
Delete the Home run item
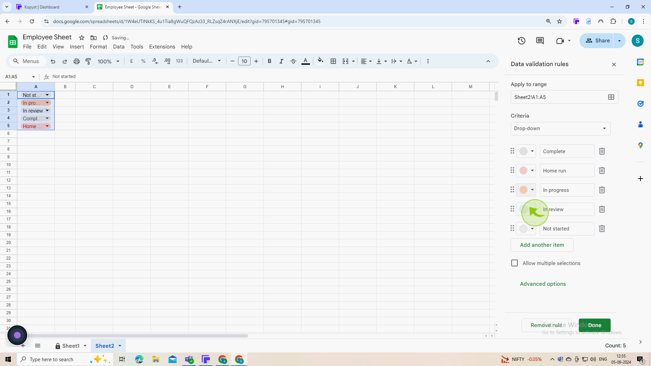click(x=602, y=170)
